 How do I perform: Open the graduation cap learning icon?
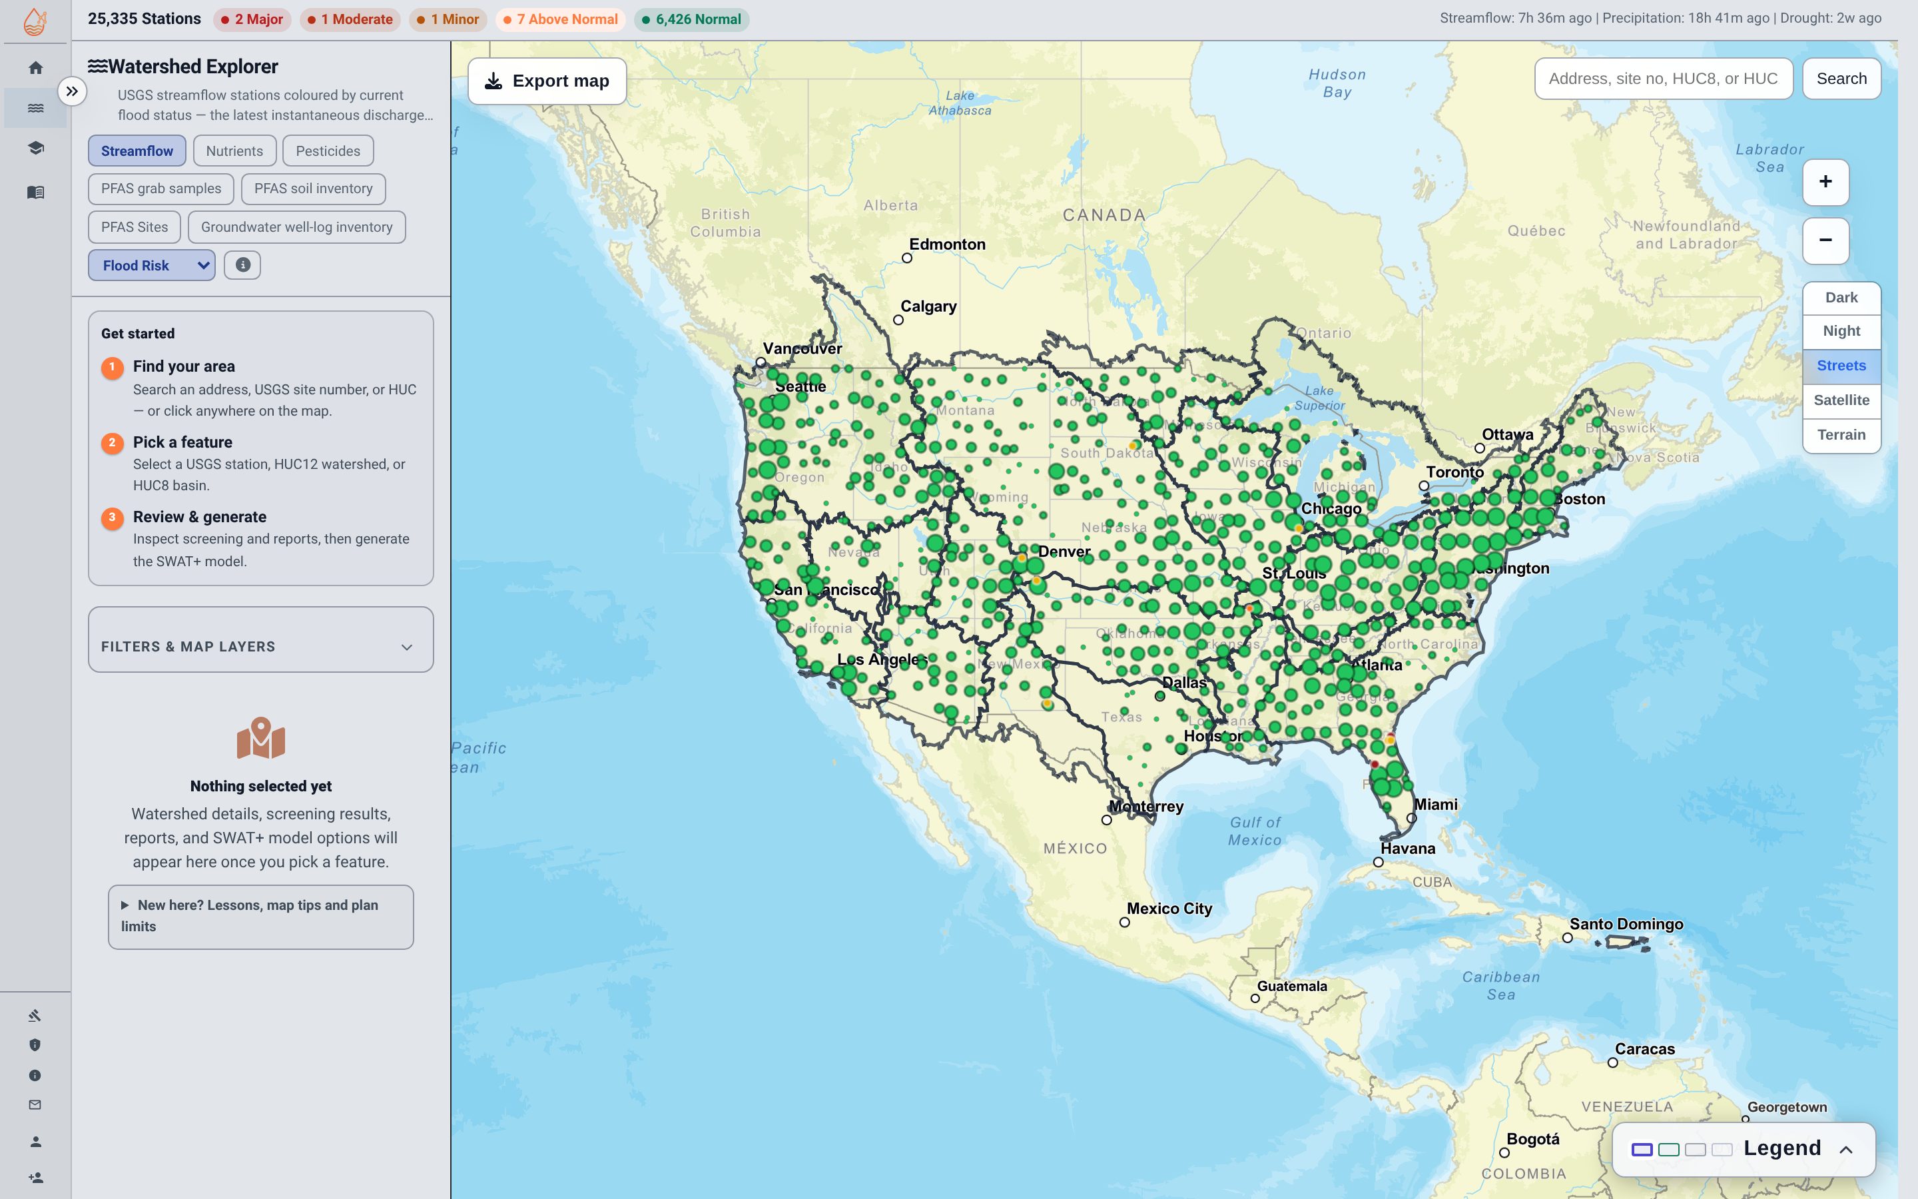point(36,149)
